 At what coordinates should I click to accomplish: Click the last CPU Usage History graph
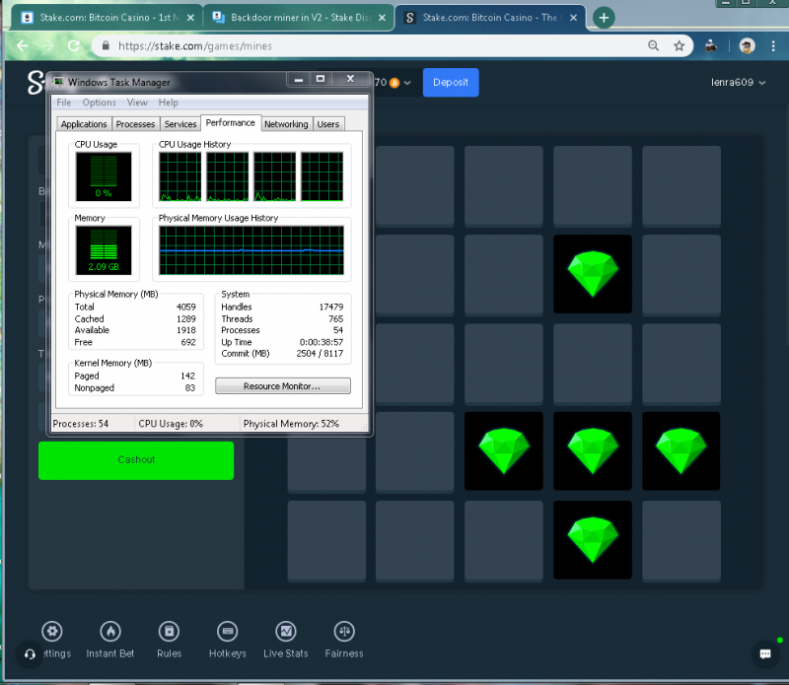(x=323, y=176)
